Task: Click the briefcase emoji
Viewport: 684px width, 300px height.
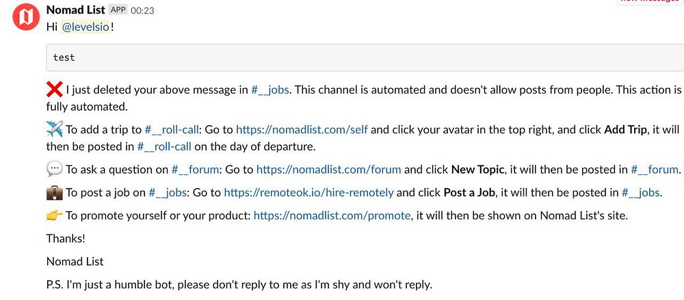Action: tap(54, 193)
